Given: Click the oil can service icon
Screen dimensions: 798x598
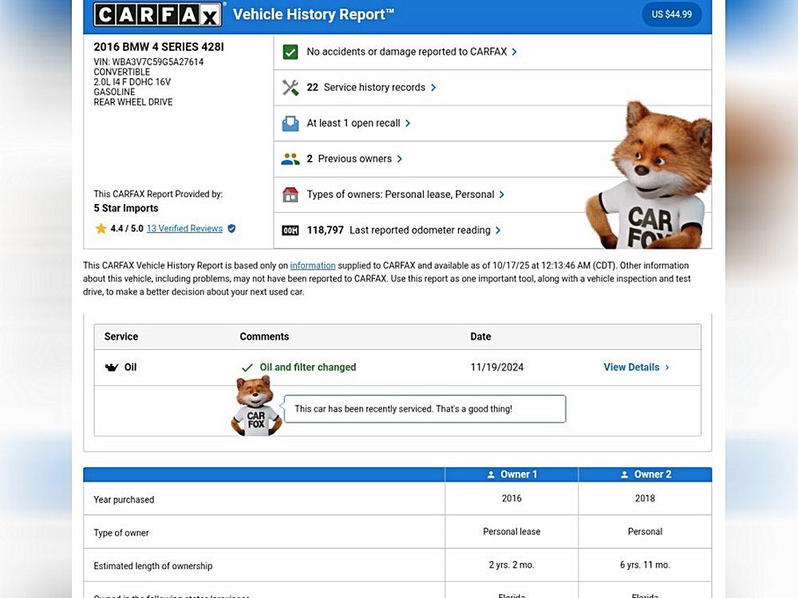Looking at the screenshot, I should (111, 368).
